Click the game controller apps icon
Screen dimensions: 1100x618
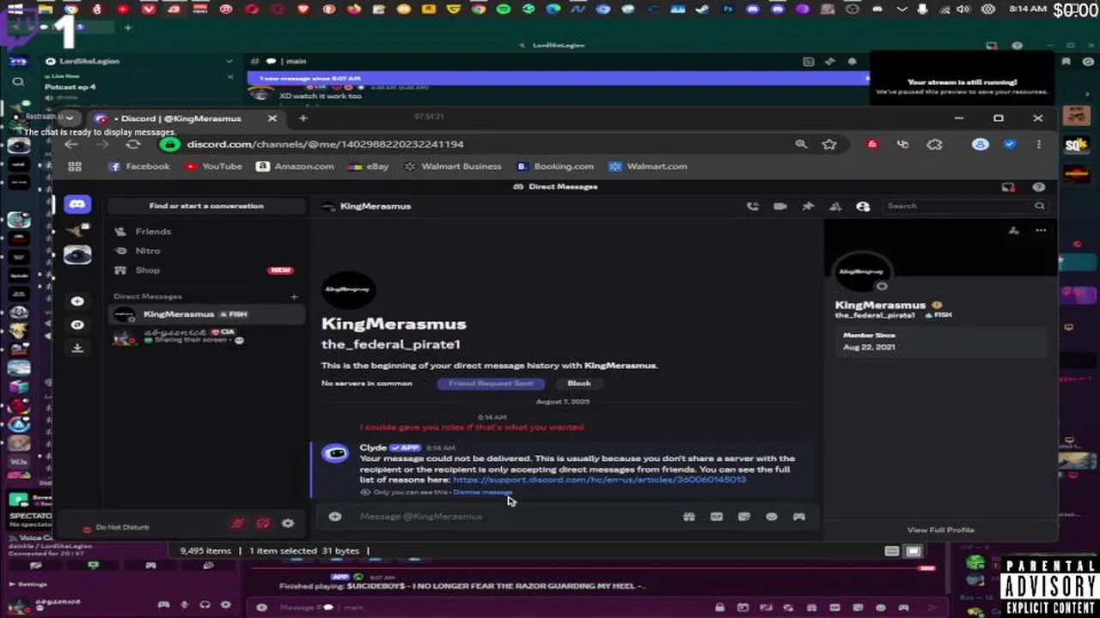pyautogui.click(x=799, y=516)
